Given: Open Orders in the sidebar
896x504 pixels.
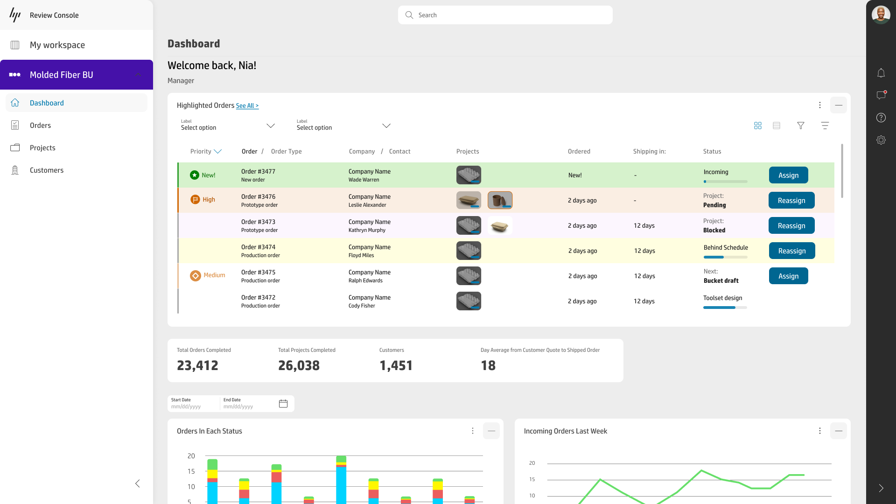Looking at the screenshot, I should click(x=40, y=125).
